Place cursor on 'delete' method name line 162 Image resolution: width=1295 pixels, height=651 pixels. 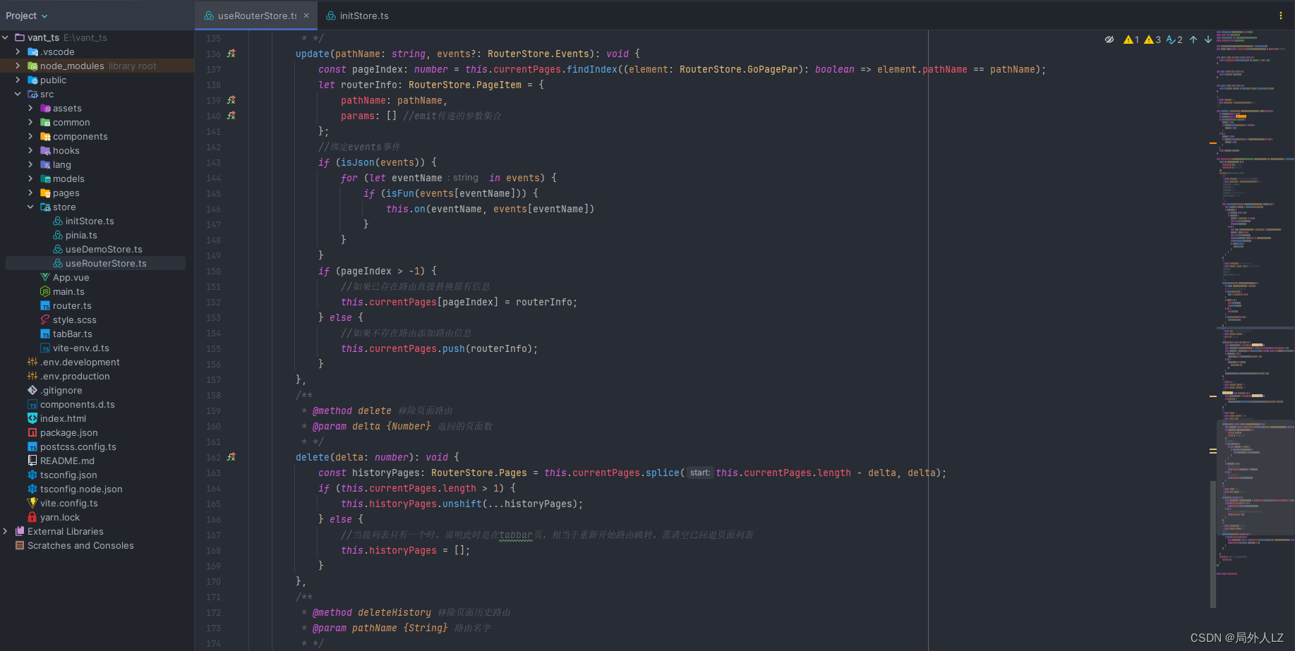[313, 457]
